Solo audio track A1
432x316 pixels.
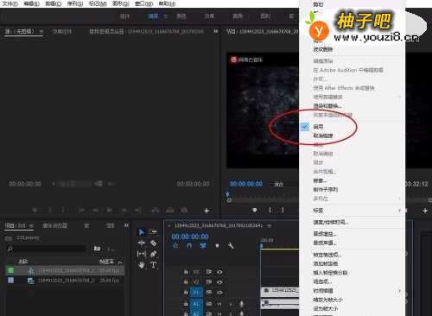coord(231,304)
